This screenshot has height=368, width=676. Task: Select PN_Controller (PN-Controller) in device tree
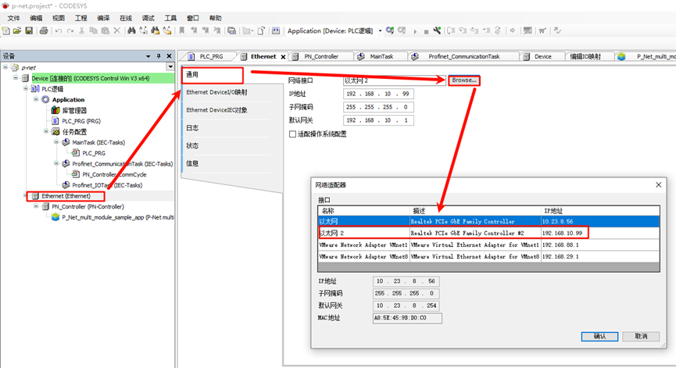point(88,206)
